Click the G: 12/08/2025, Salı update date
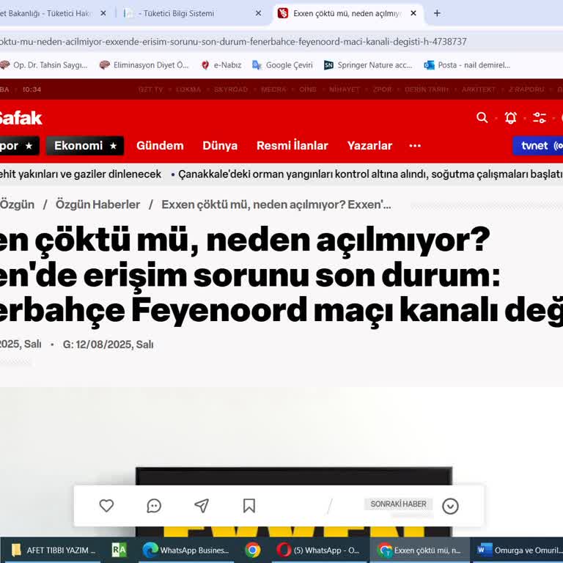This screenshot has height=563, width=563. tap(108, 345)
